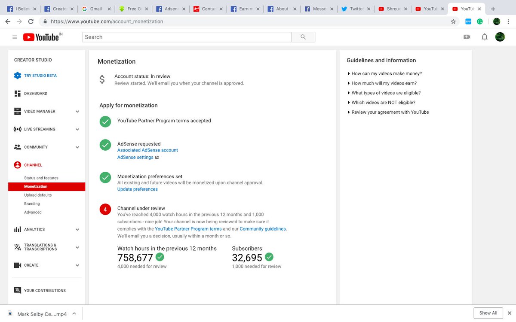Viewport: 516px width, 322px height.
Task: Switch to the Gmail browser tab
Action: tap(96, 9)
